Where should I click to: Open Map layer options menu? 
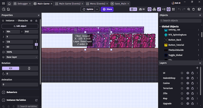pos(197,99)
